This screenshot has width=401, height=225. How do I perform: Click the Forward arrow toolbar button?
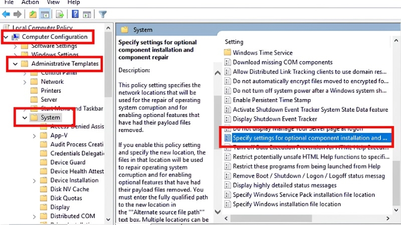click(x=18, y=14)
